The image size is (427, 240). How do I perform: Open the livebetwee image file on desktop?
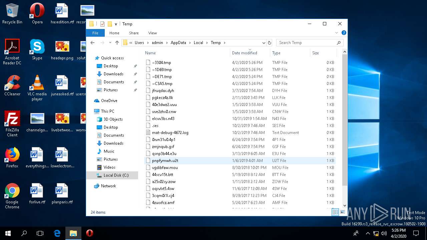(x=62, y=122)
